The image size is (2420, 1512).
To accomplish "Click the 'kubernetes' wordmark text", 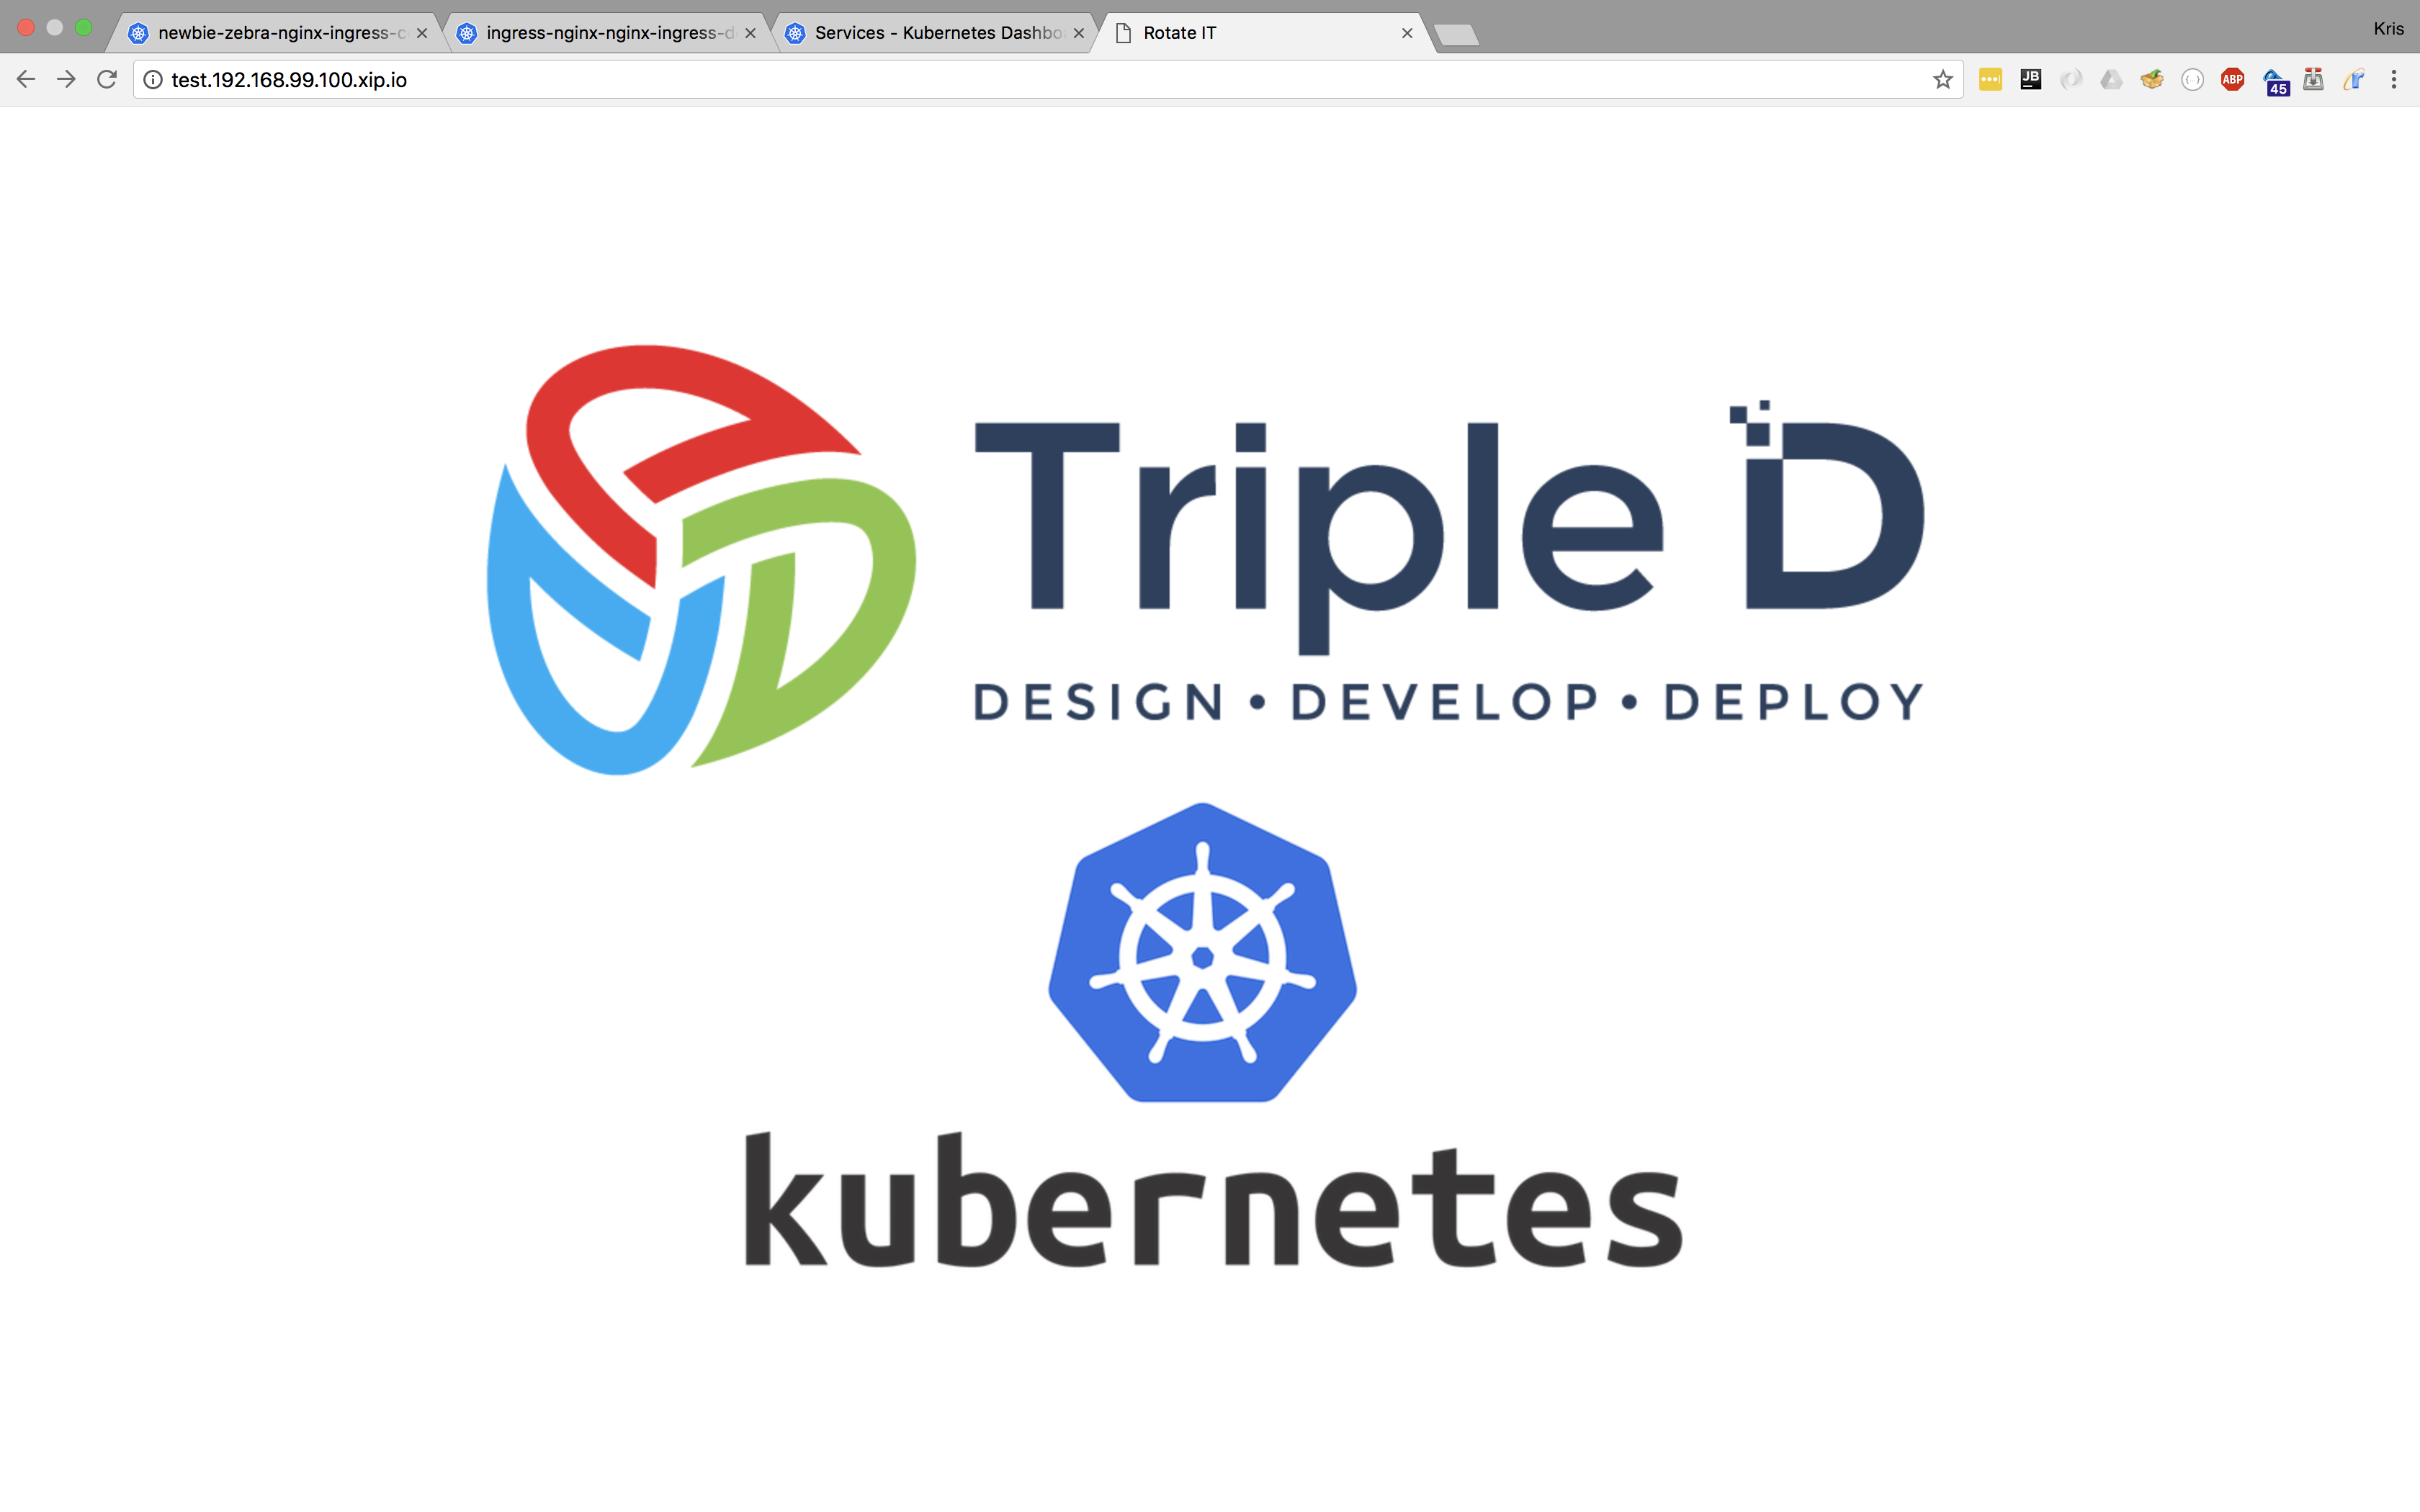I will tap(1214, 1200).
